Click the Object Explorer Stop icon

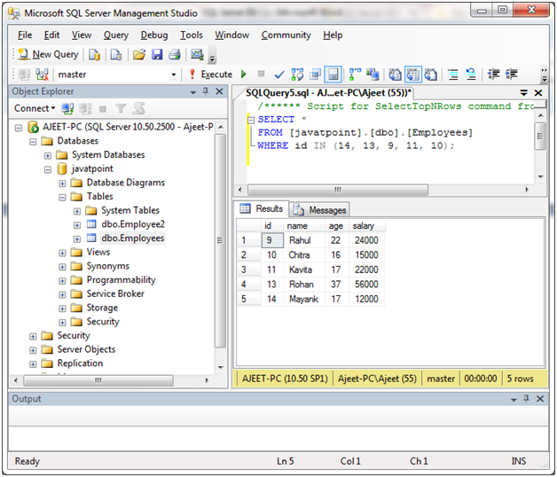pos(103,109)
